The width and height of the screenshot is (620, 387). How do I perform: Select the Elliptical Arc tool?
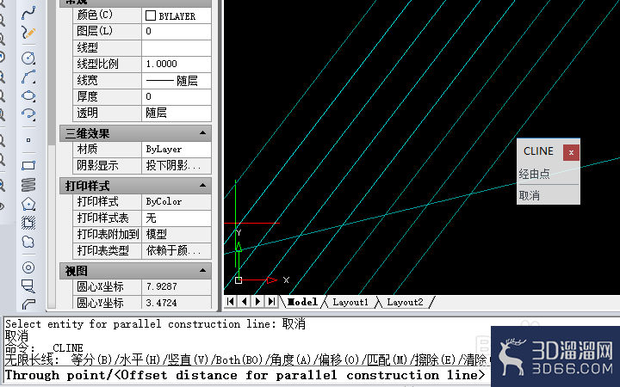click(x=28, y=114)
